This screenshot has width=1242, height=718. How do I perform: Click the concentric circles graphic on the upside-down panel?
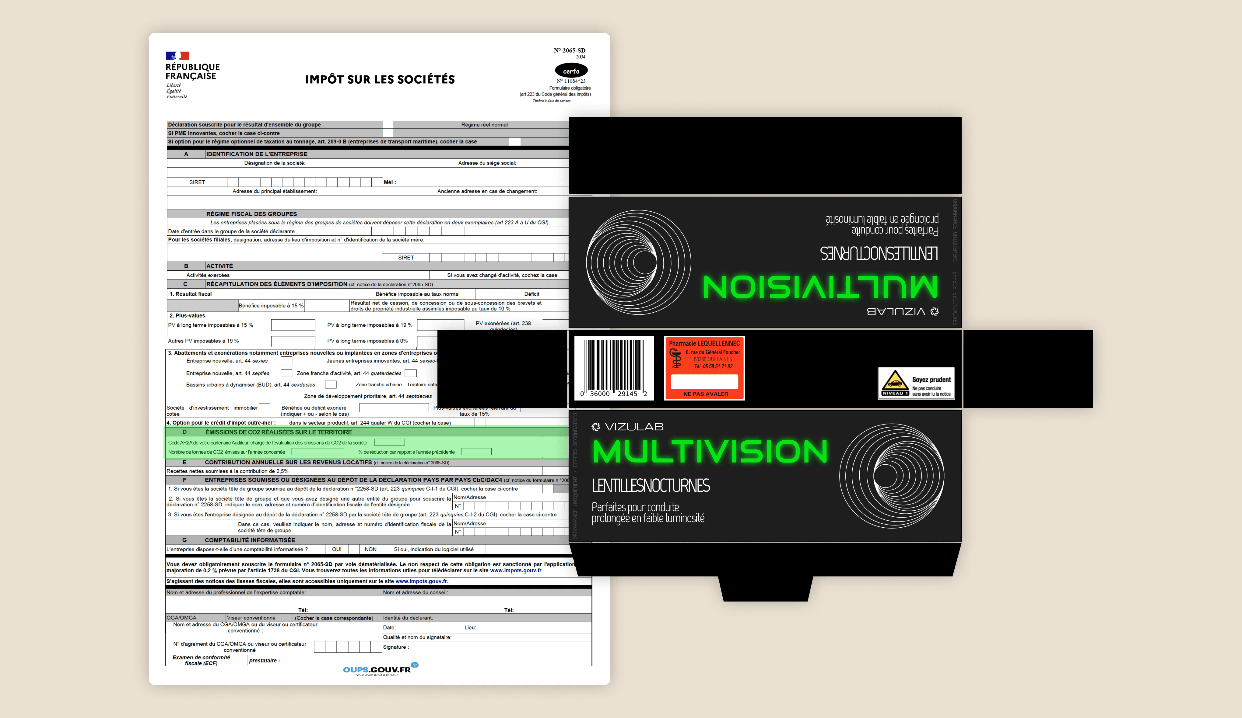click(638, 262)
